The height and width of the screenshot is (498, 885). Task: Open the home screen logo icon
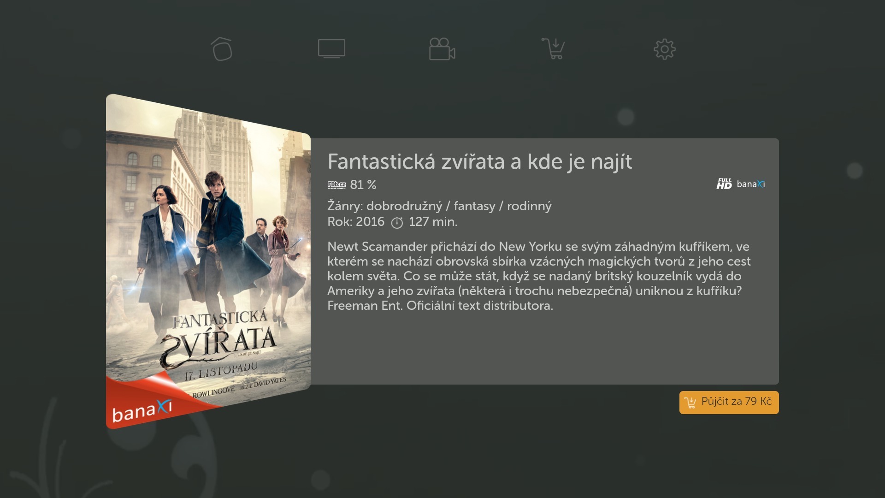point(222,49)
